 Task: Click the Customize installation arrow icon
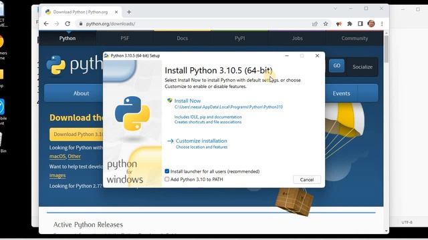click(171, 141)
